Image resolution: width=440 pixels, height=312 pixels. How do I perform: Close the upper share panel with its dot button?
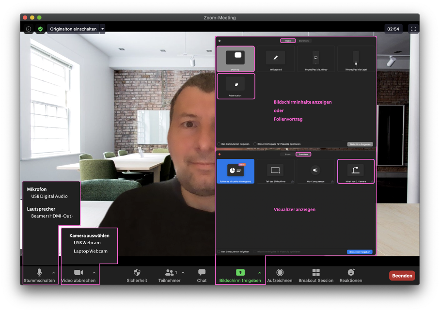click(x=220, y=41)
